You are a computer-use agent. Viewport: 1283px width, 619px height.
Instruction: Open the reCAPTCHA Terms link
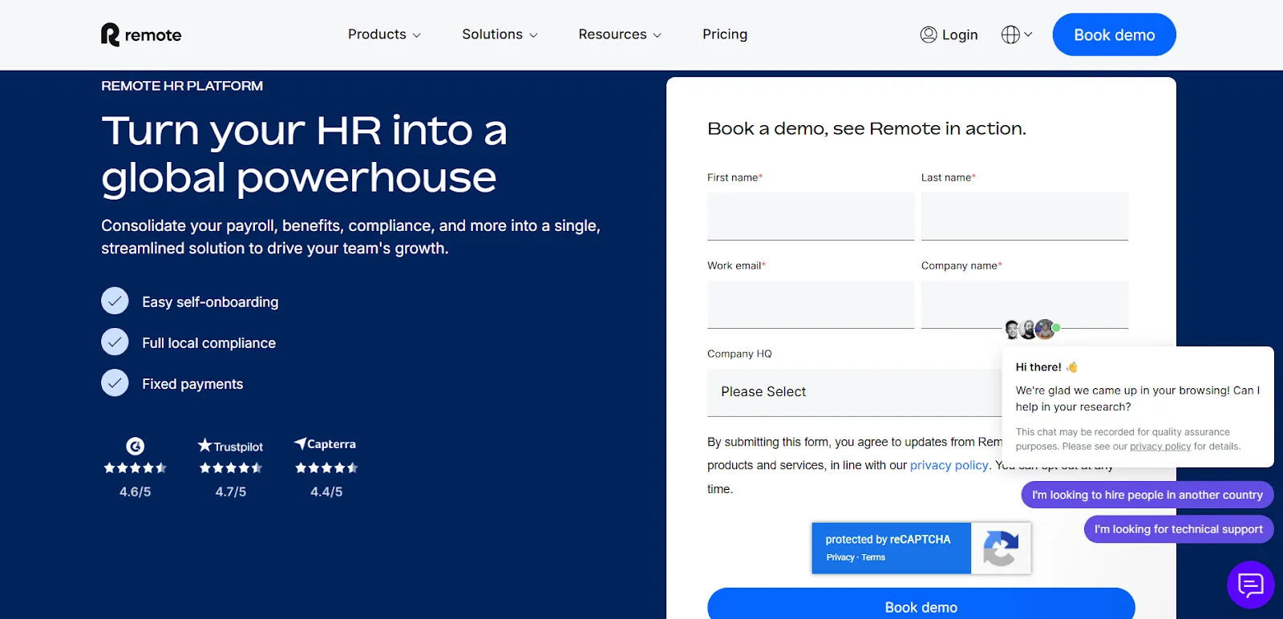click(x=873, y=557)
